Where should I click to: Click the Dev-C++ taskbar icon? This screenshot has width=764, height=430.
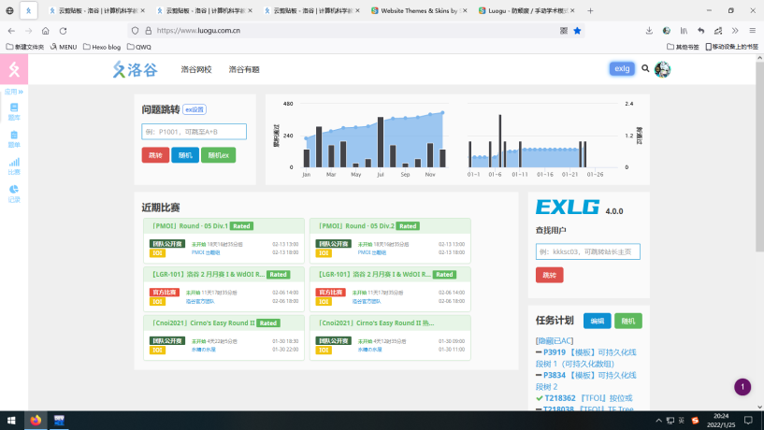pyautogui.click(x=59, y=421)
